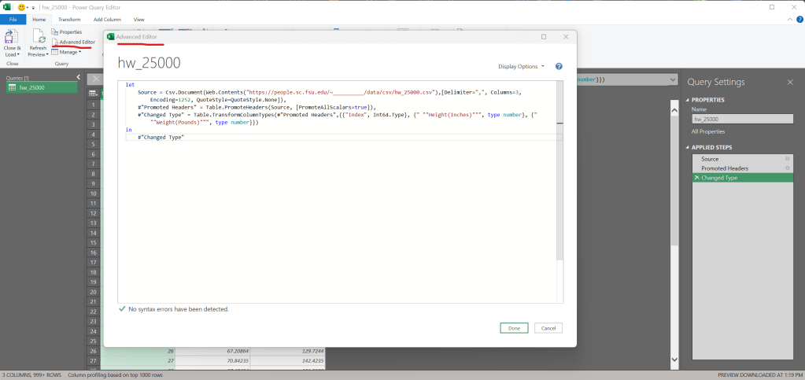Click the smiley feedback icon in title bar

coord(22,6)
